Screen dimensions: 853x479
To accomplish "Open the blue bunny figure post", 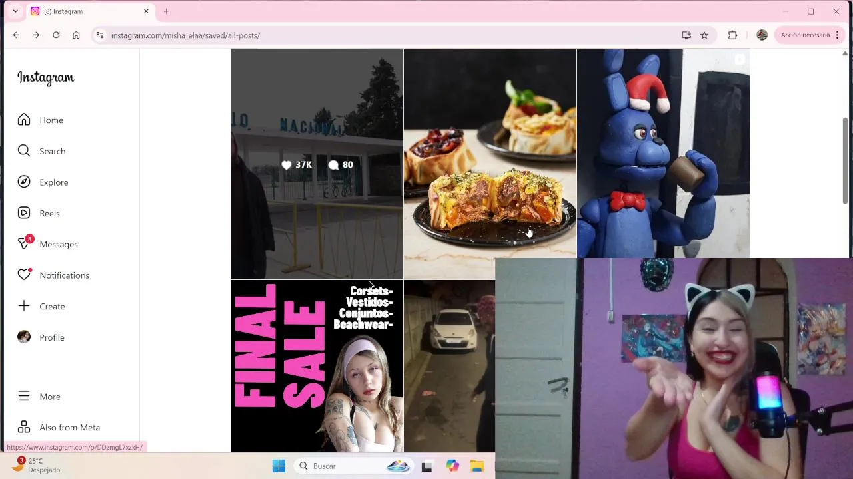I will [x=663, y=153].
